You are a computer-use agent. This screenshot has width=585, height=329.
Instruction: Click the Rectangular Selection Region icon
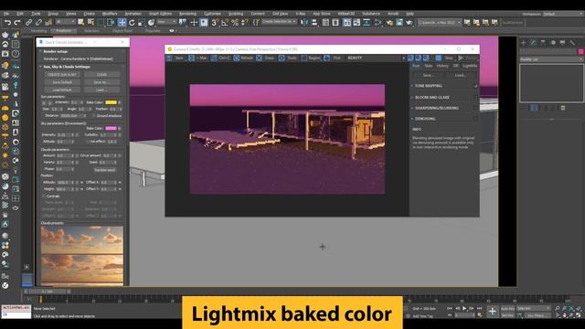pyautogui.click(x=101, y=23)
